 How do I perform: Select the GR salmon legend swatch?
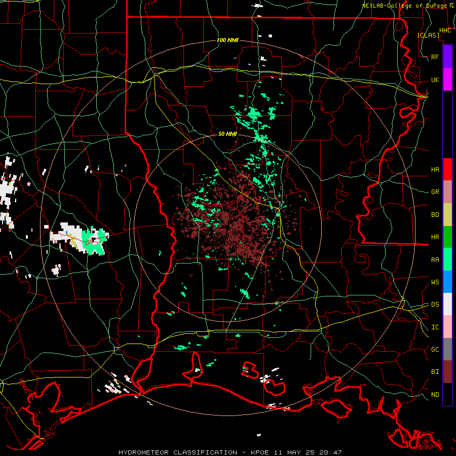tap(447, 192)
